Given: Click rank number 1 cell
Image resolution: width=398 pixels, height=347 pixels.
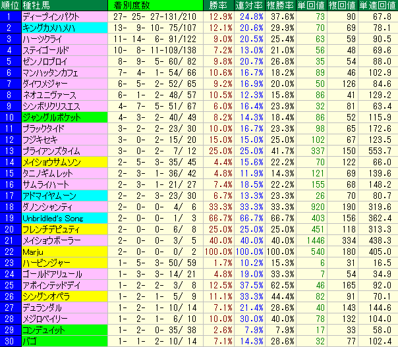Looking at the screenshot, I should click(11, 16).
